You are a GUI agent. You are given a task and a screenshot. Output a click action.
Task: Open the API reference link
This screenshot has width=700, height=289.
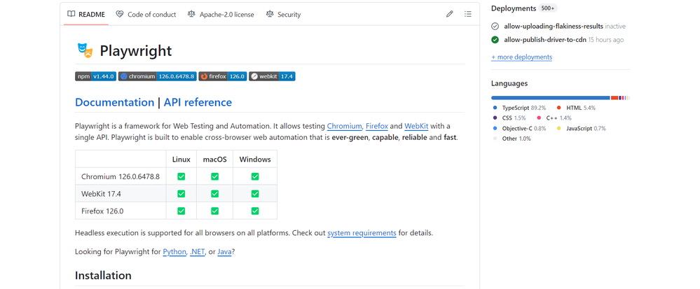198,102
